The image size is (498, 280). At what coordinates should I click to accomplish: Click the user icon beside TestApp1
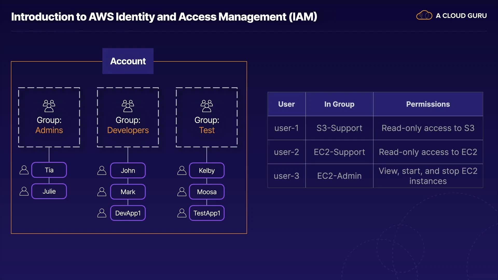point(182,213)
